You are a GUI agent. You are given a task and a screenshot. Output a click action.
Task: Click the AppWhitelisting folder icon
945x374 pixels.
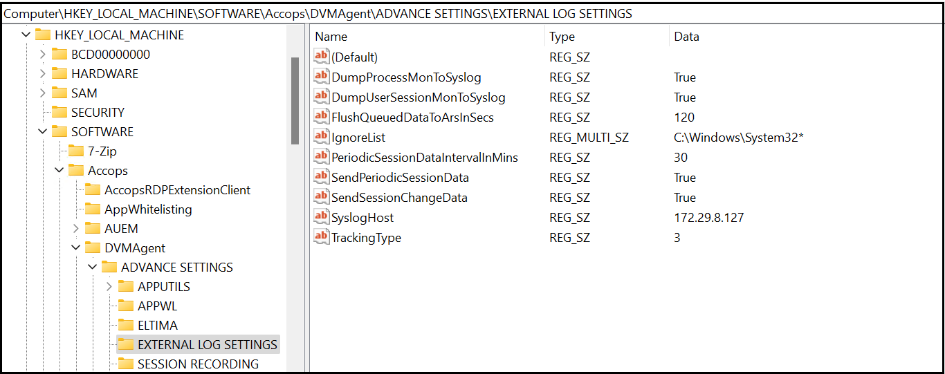93,209
